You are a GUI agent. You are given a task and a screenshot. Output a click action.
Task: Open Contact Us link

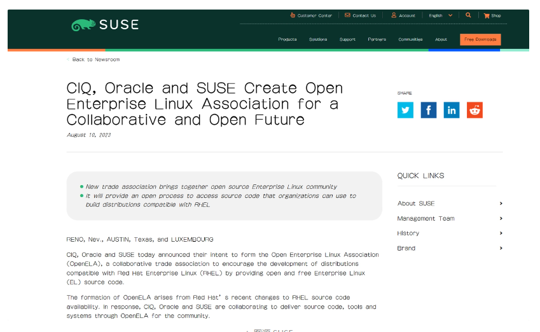pos(360,15)
